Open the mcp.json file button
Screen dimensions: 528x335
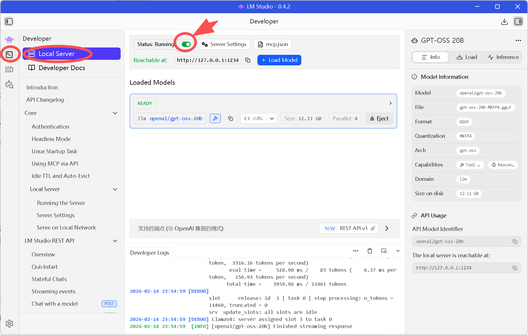(x=273, y=44)
